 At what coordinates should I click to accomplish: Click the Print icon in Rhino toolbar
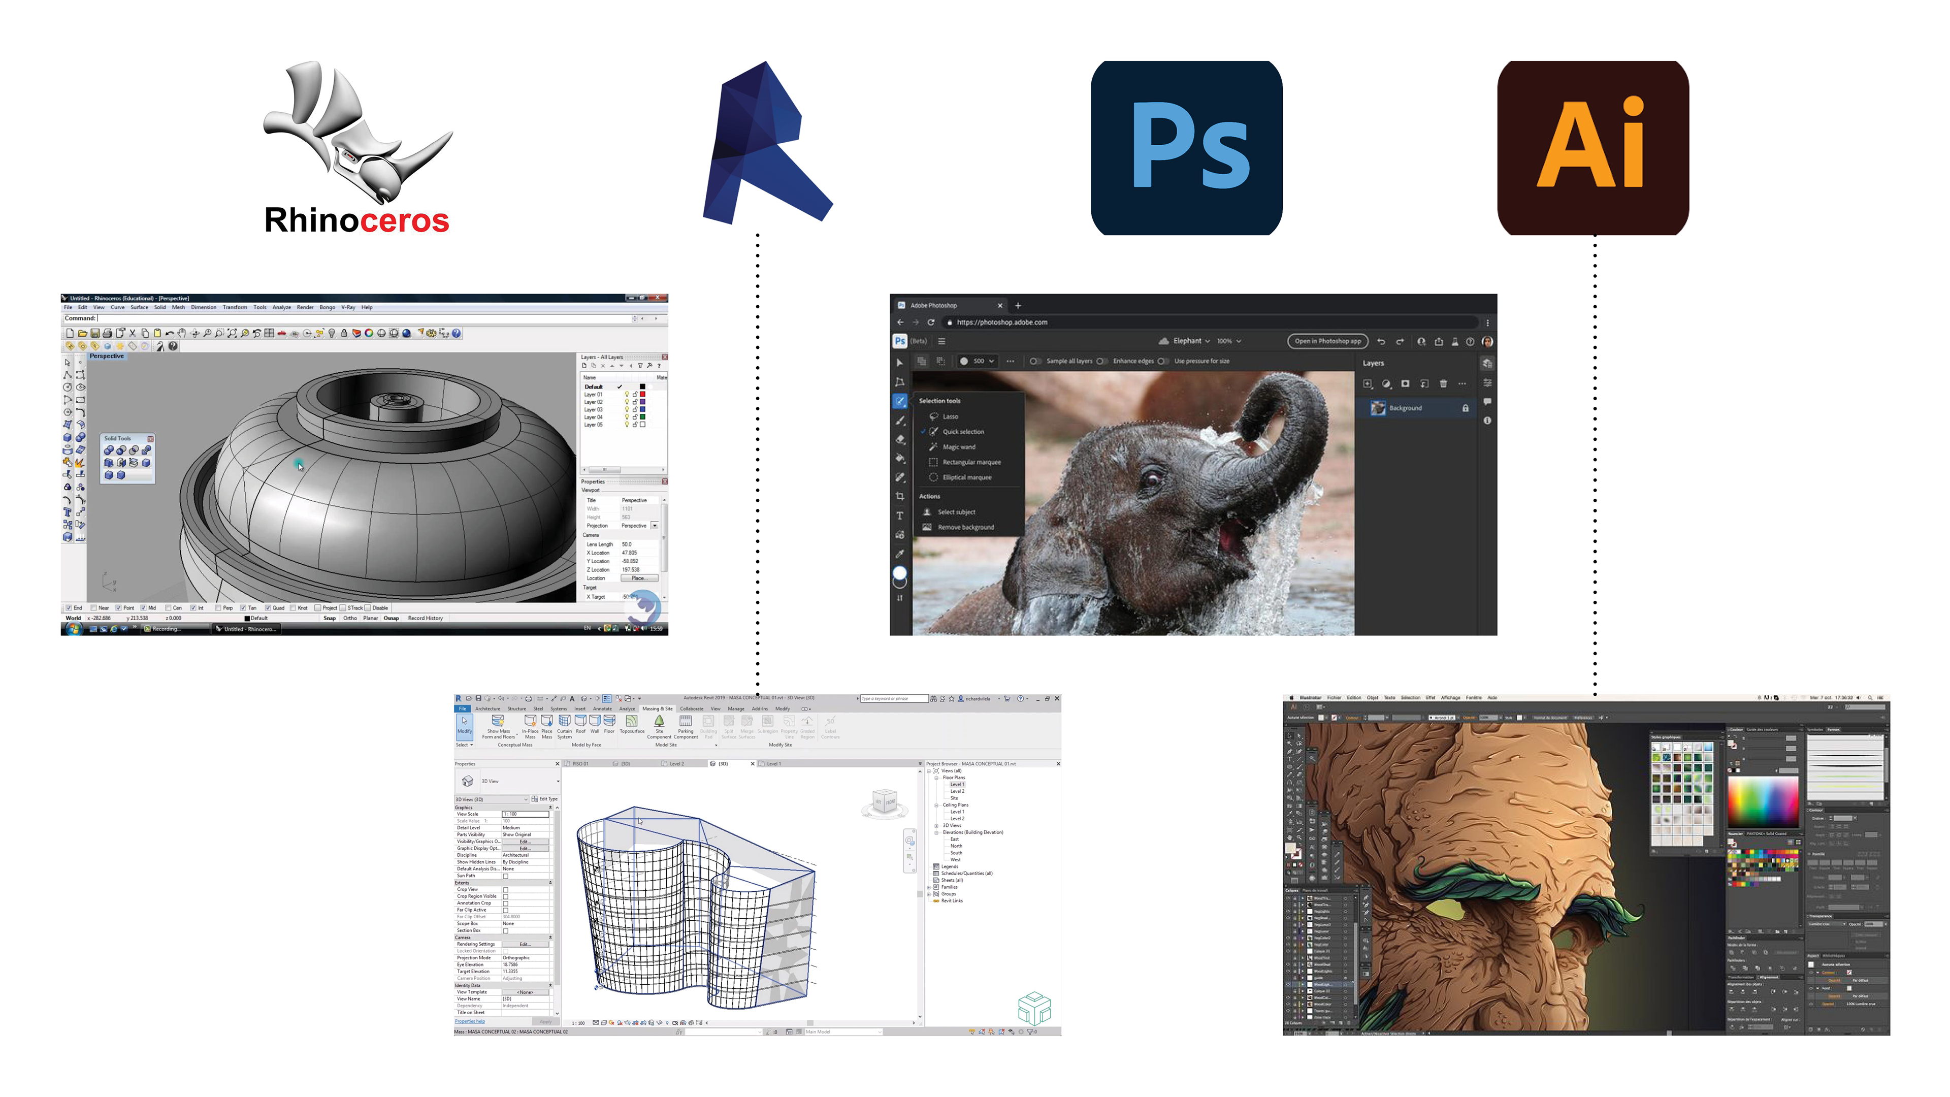pyautogui.click(x=108, y=333)
